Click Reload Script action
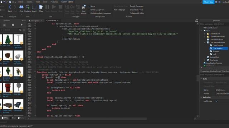Viewport: 229px width, 128px height. (119, 10)
